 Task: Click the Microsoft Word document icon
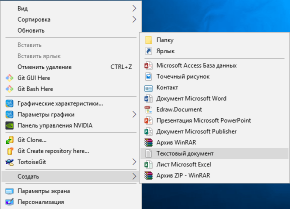[148, 98]
